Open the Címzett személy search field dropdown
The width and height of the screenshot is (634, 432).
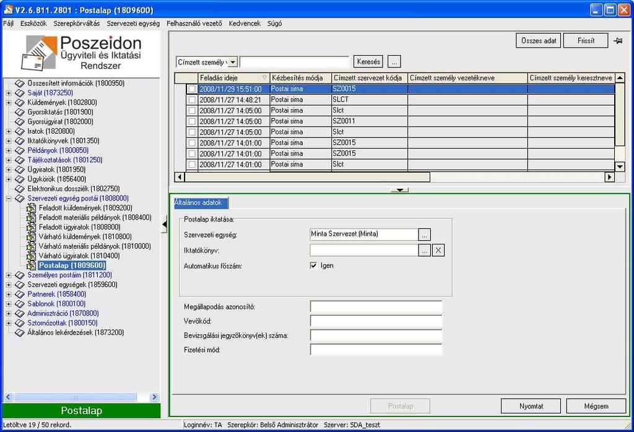233,63
